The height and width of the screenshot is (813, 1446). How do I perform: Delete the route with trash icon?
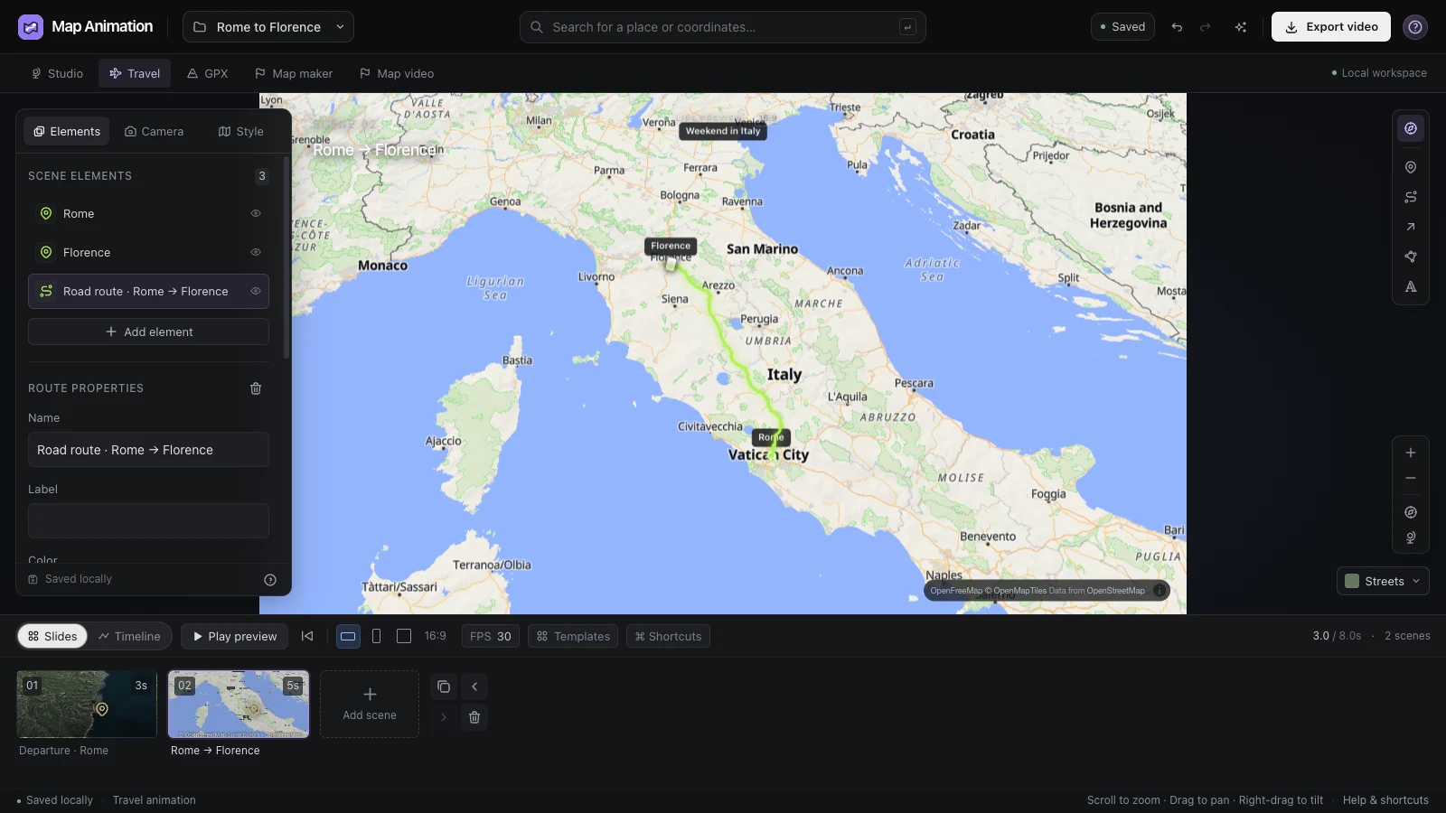point(256,388)
